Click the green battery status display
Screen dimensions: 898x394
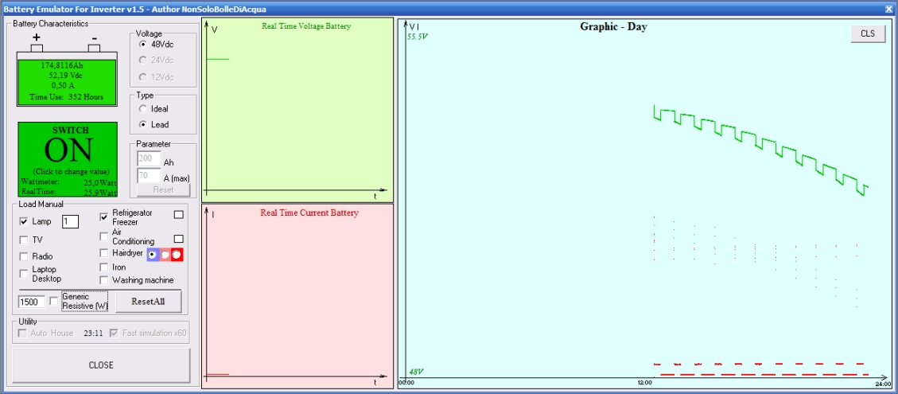pyautogui.click(x=67, y=80)
